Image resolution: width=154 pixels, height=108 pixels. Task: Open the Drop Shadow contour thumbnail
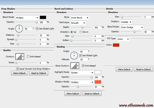click(x=19, y=57)
